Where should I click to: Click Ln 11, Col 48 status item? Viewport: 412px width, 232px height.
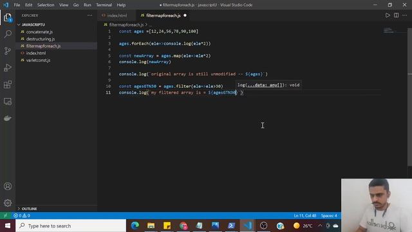pos(305,215)
